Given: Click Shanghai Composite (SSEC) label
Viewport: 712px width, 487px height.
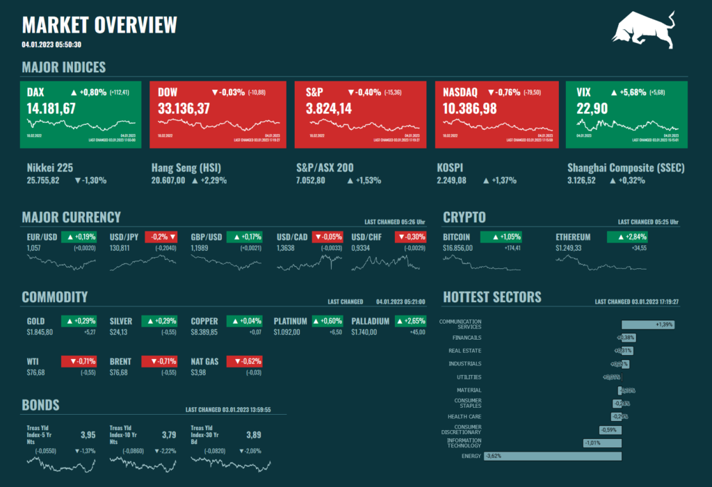Looking at the screenshot, I should (x=626, y=168).
